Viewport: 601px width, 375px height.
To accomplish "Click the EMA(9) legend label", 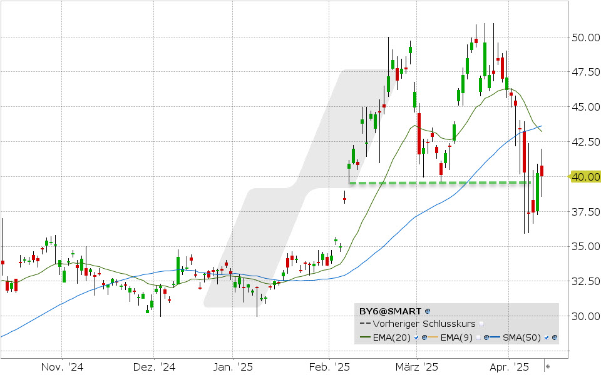I will [x=456, y=337].
